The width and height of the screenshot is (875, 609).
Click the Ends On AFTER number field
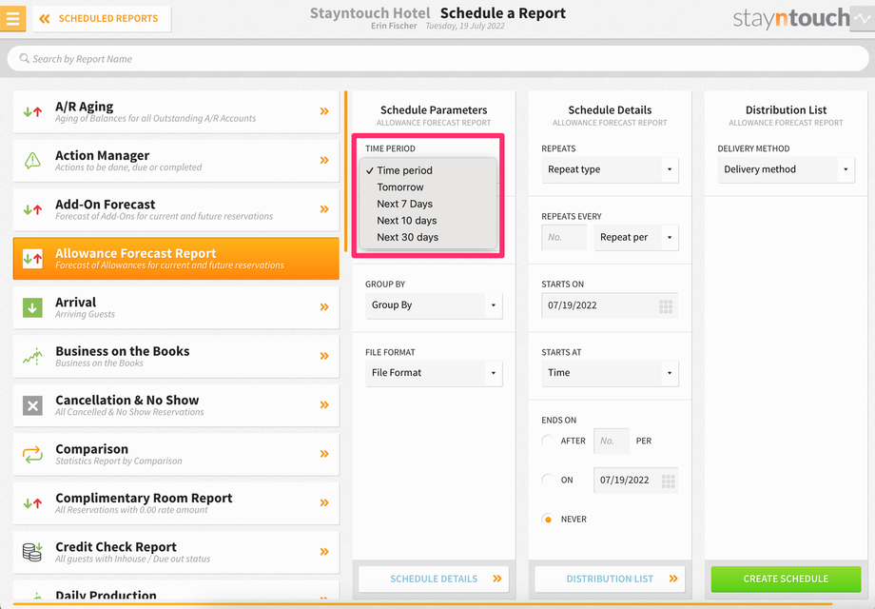[x=612, y=441]
